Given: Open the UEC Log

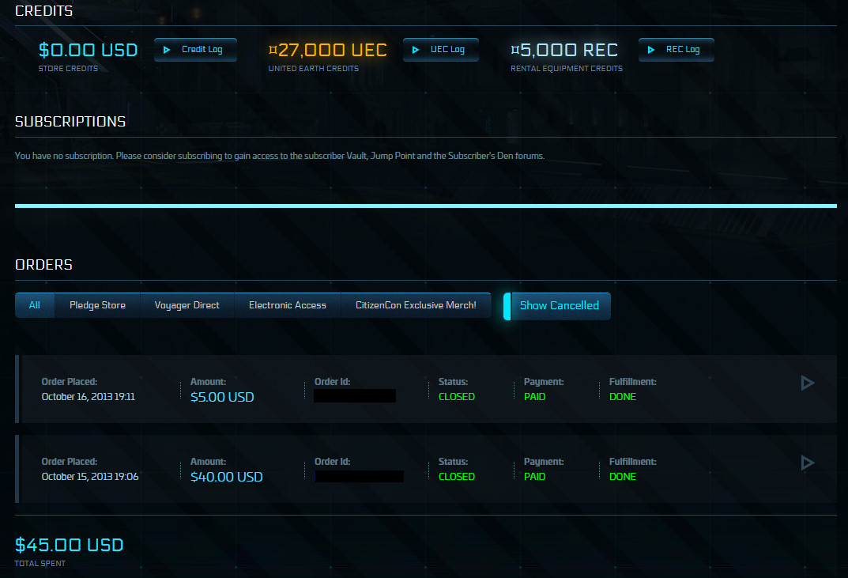Looking at the screenshot, I should [441, 50].
